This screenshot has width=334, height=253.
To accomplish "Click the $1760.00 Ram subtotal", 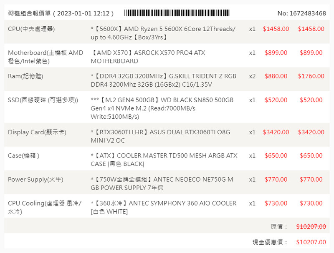I will pos(311,76).
